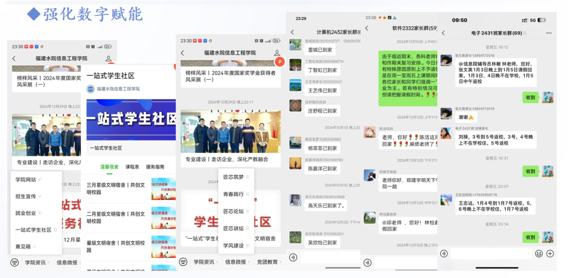Select 匠芯筑梦 from popup menu
This screenshot has height=278, width=568.
[236, 177]
